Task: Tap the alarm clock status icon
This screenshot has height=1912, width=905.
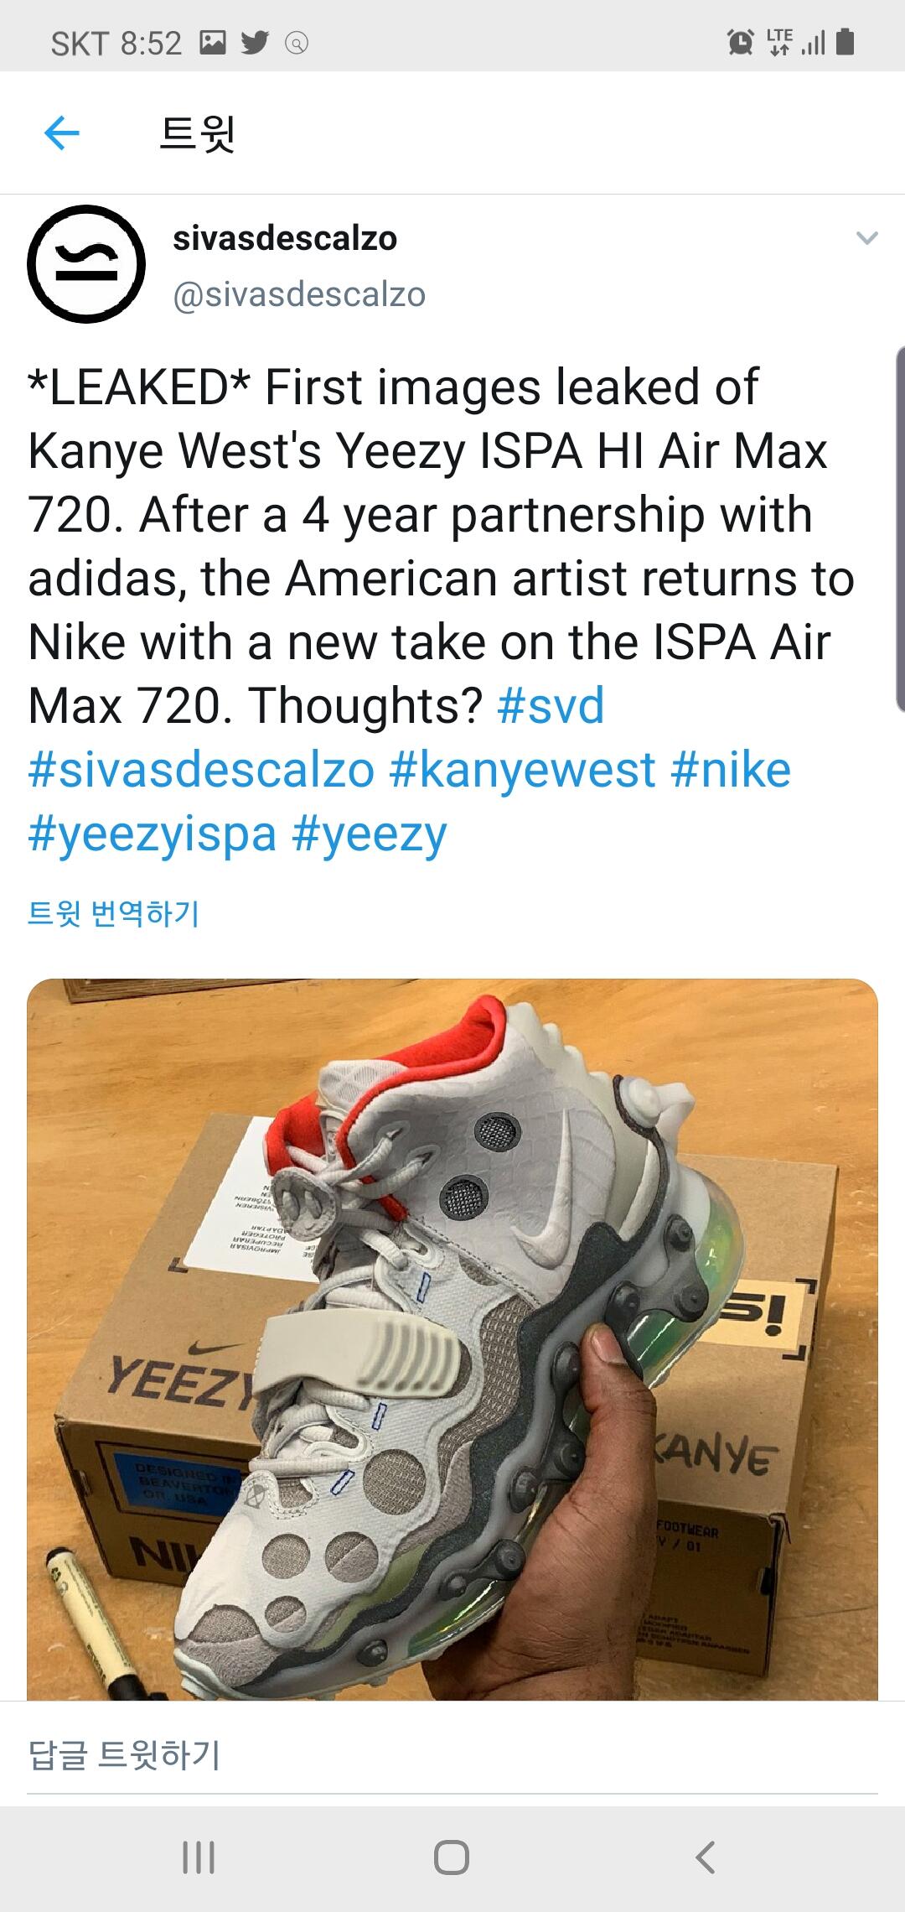Action: [740, 42]
